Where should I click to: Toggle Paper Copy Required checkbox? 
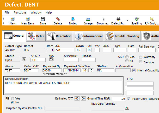tap(129, 99)
